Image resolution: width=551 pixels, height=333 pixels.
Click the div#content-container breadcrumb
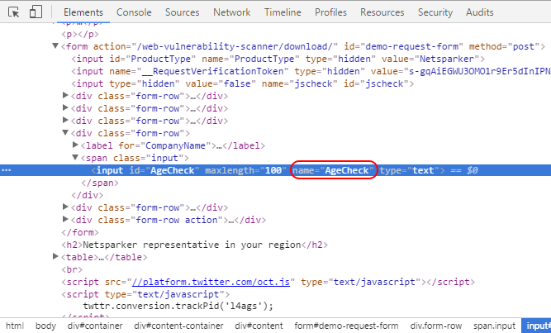[x=178, y=326]
